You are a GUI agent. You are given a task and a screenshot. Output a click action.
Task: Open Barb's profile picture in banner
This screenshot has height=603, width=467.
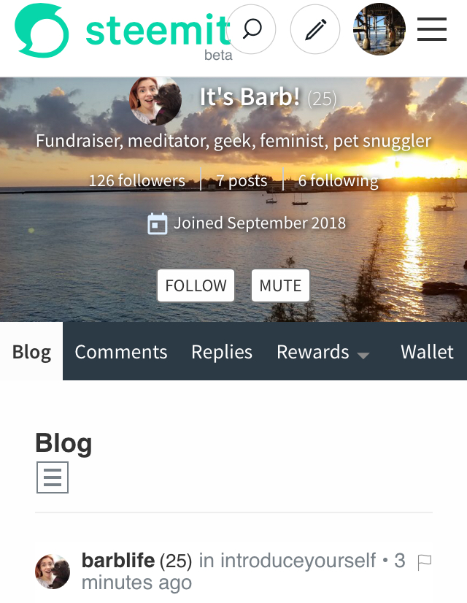coord(155,100)
